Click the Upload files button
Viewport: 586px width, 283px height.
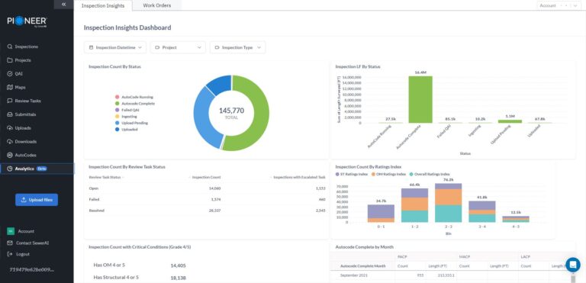click(37, 200)
